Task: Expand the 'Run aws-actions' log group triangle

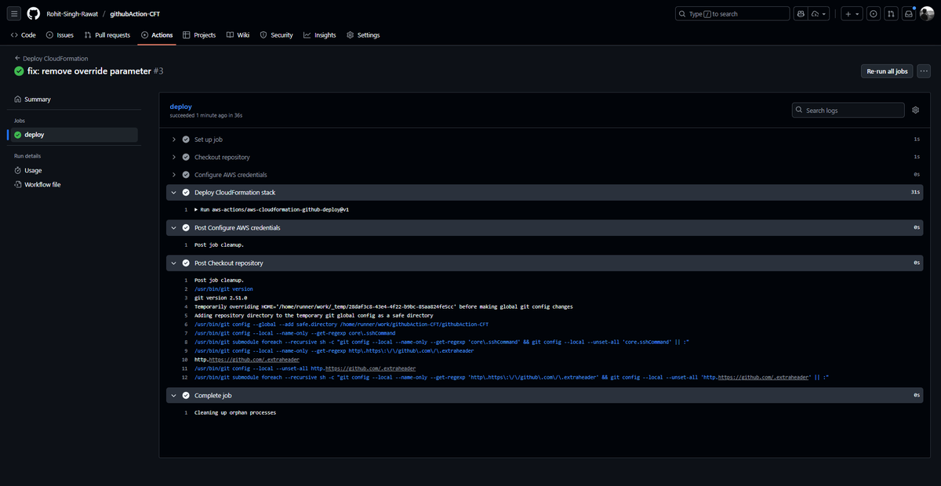Action: pyautogui.click(x=196, y=210)
